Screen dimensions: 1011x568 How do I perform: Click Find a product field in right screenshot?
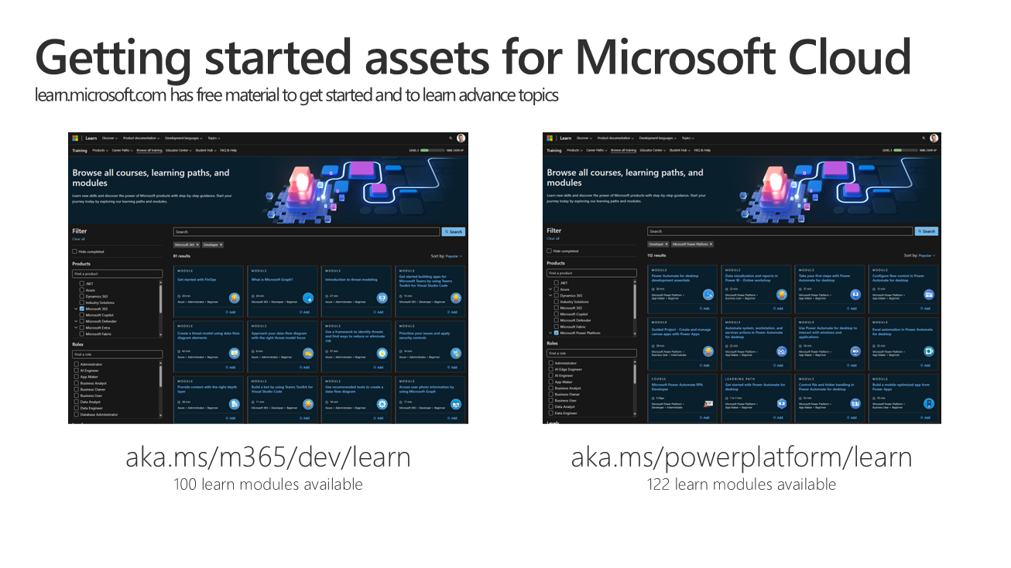click(x=591, y=273)
